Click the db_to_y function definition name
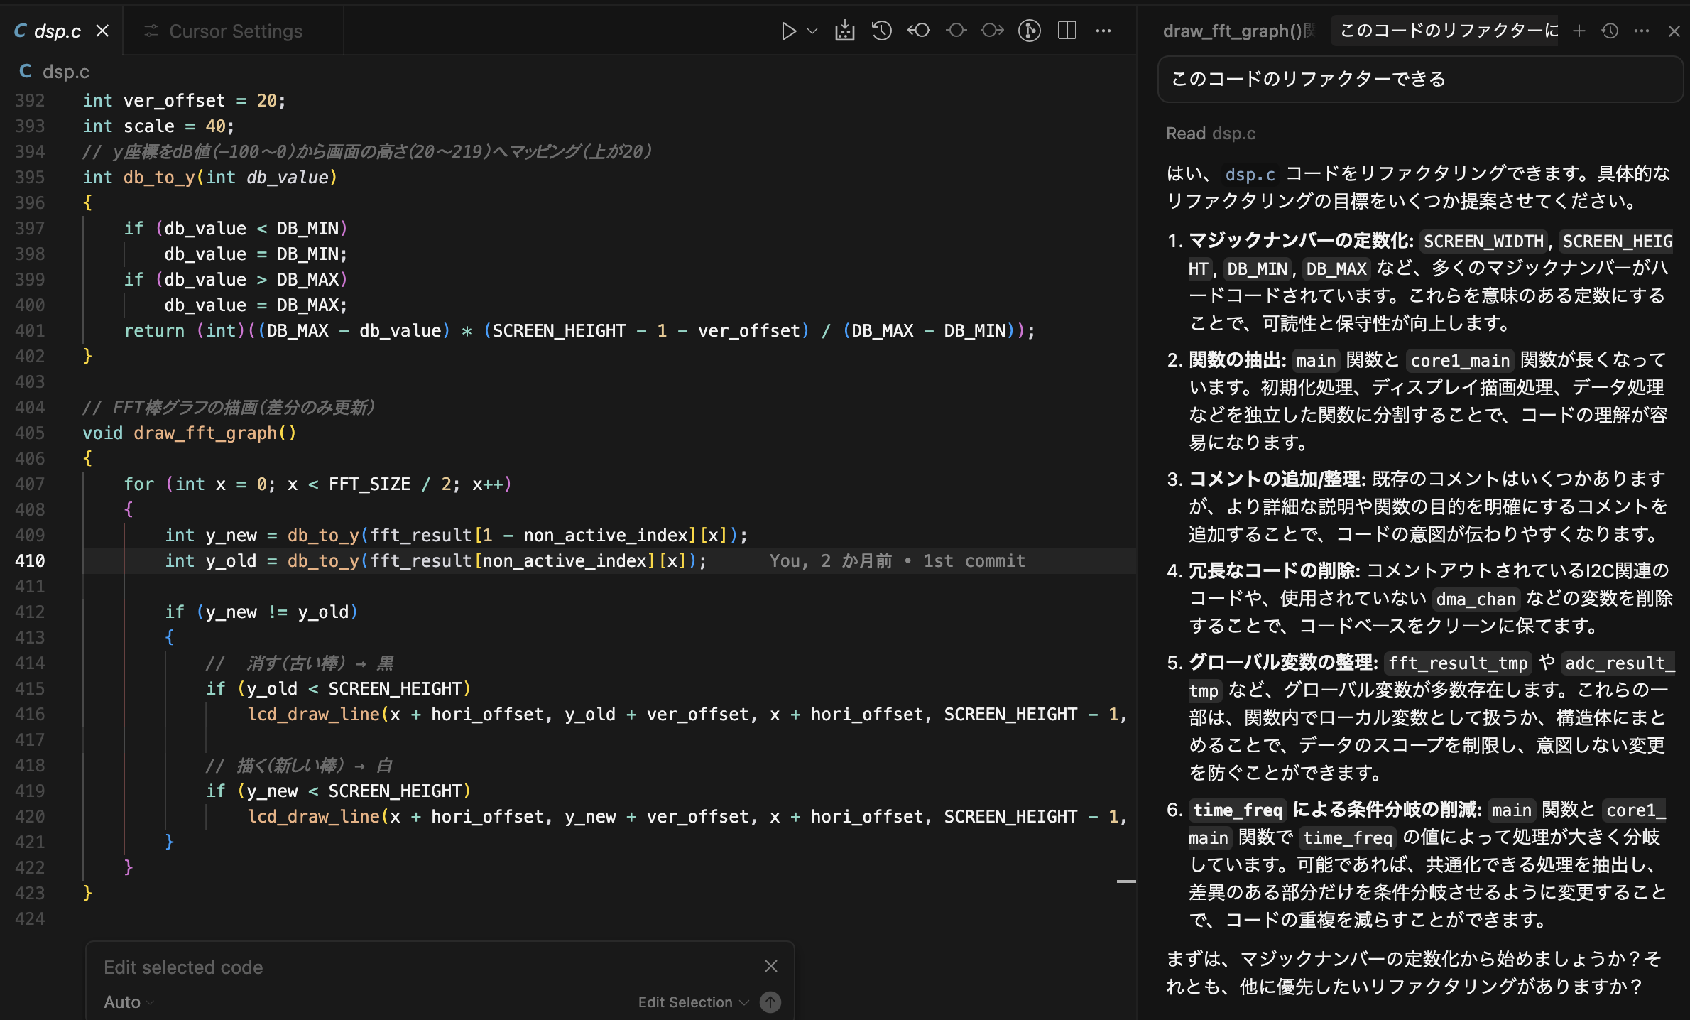The height and width of the screenshot is (1020, 1690). [x=159, y=177]
